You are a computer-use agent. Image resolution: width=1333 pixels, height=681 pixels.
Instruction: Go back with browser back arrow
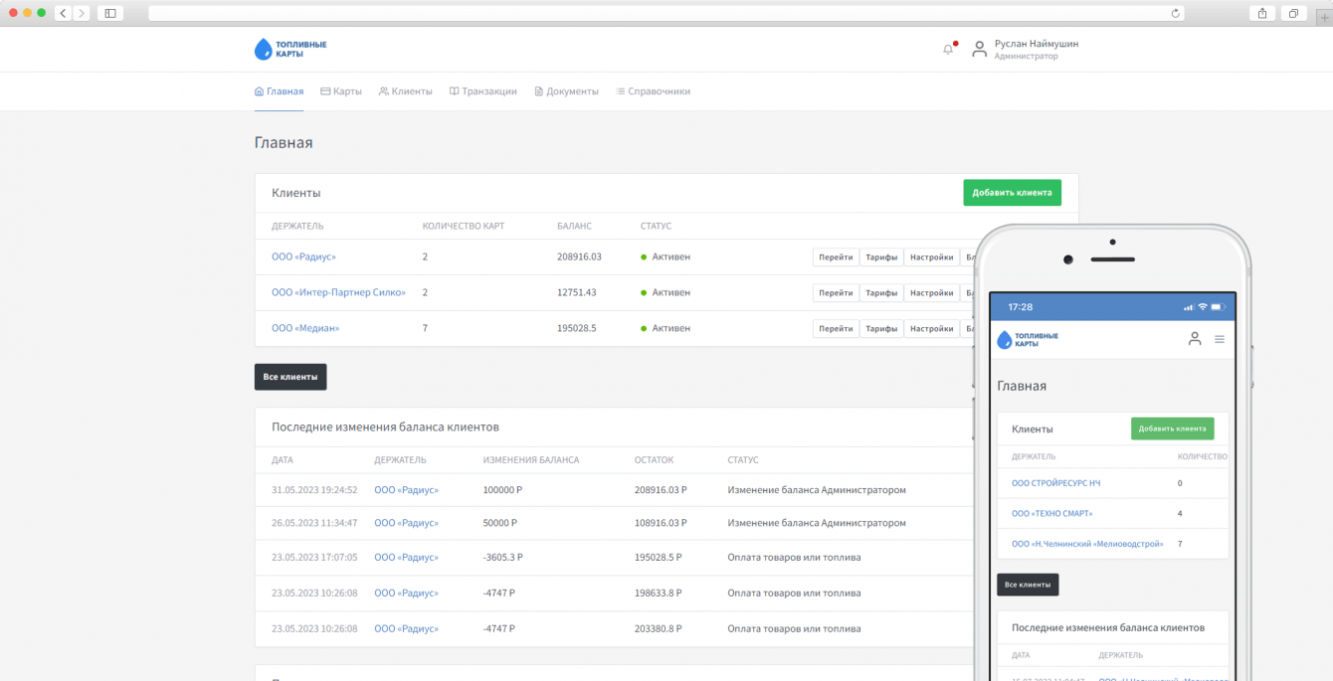coord(63,13)
